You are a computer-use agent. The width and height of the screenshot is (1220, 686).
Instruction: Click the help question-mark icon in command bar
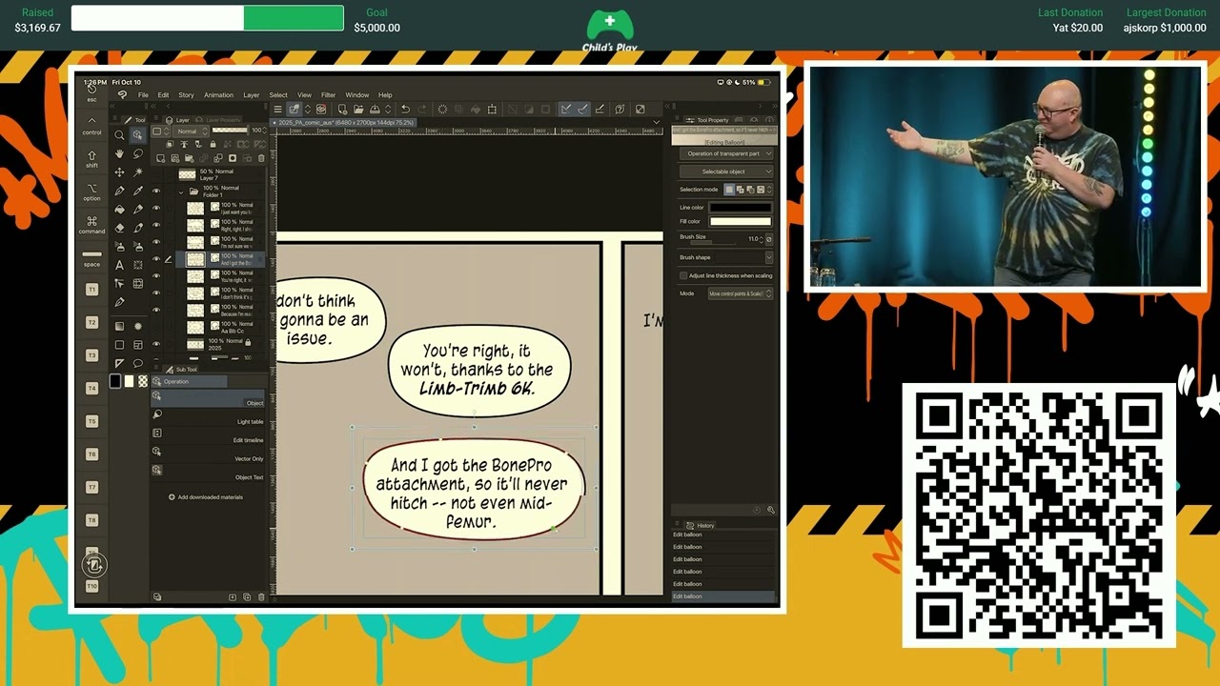pos(620,110)
